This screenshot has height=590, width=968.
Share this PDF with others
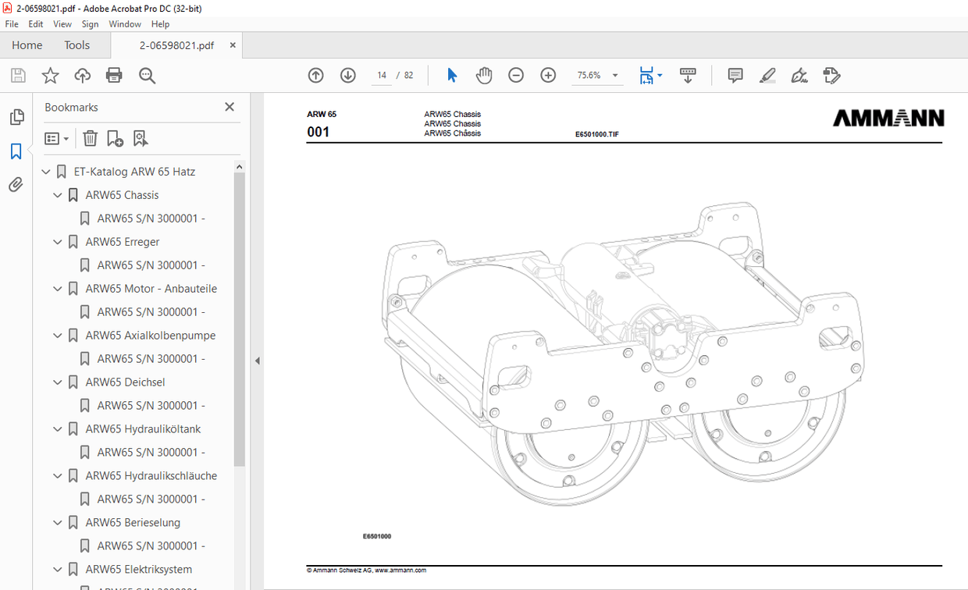coord(82,75)
